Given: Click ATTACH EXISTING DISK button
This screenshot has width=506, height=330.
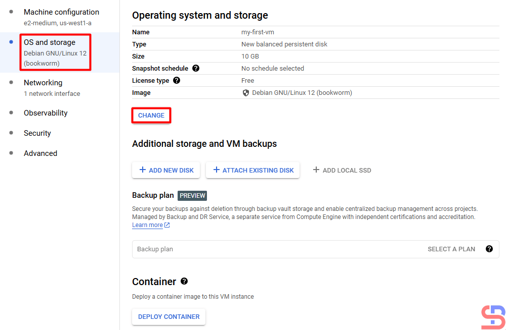Looking at the screenshot, I should (x=252, y=171).
